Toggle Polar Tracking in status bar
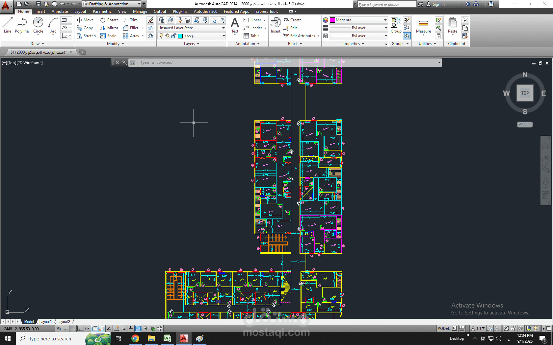553x345 pixels. [87, 328]
